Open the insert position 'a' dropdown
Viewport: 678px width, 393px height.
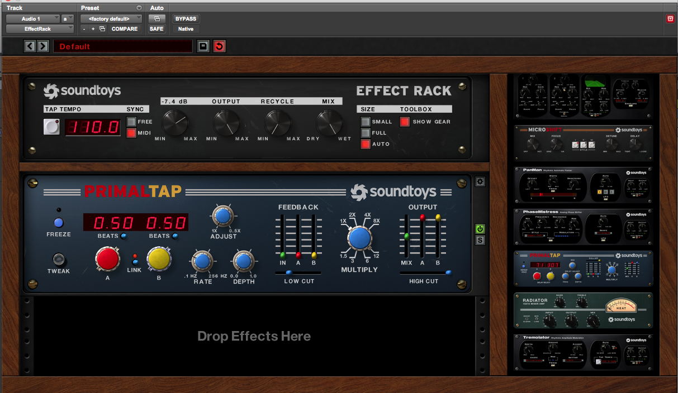coord(68,18)
